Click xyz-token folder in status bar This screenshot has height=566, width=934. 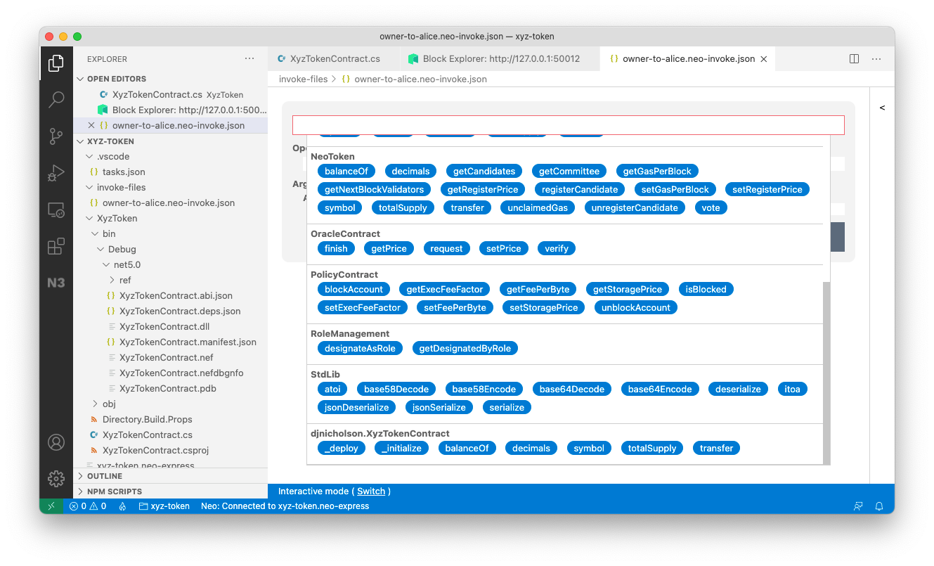(164, 506)
